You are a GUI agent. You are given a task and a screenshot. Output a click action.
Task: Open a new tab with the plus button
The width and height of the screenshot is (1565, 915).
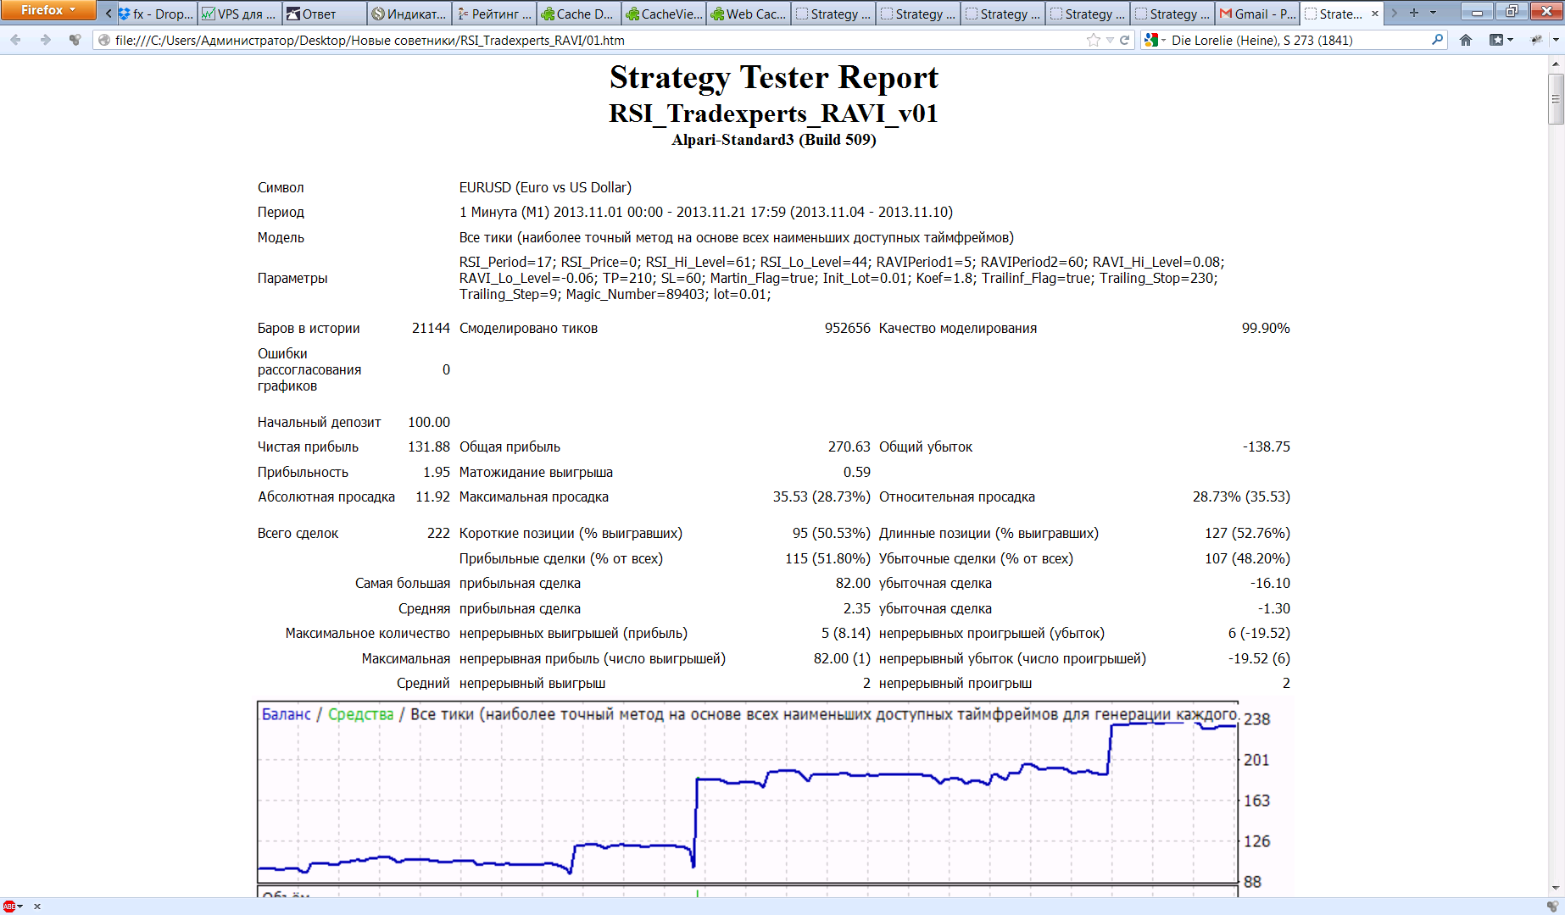1413,13
